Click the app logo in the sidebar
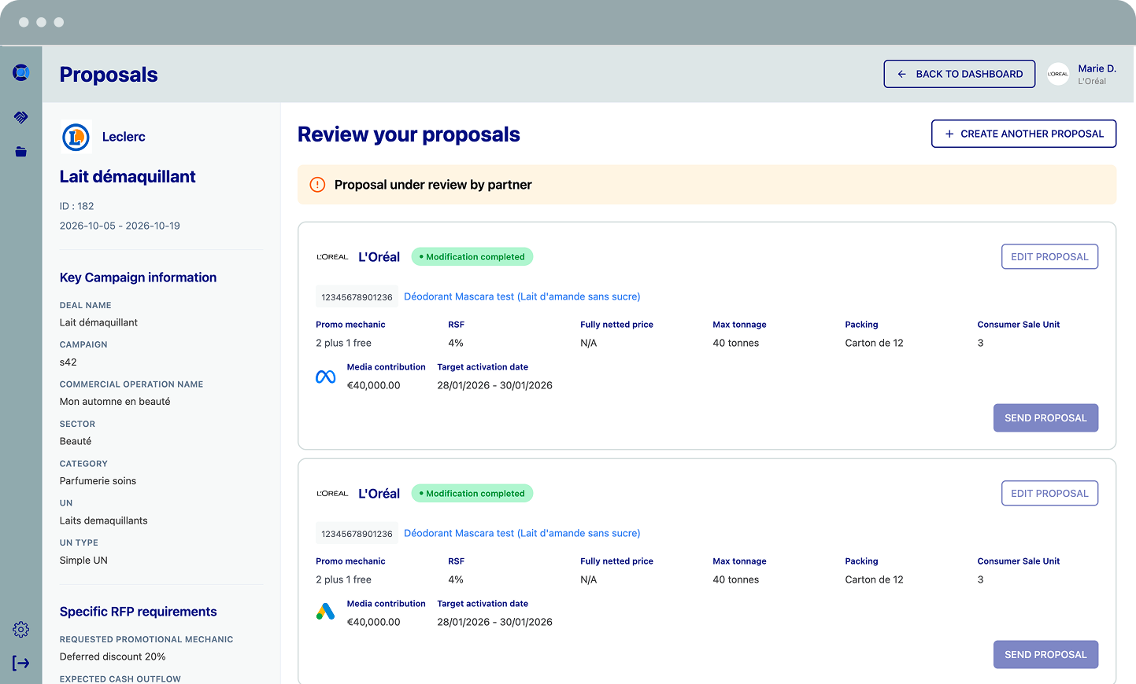1136x684 pixels. (21, 73)
